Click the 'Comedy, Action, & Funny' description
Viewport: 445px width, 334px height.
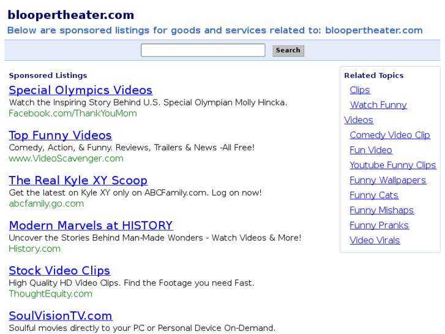tap(132, 148)
